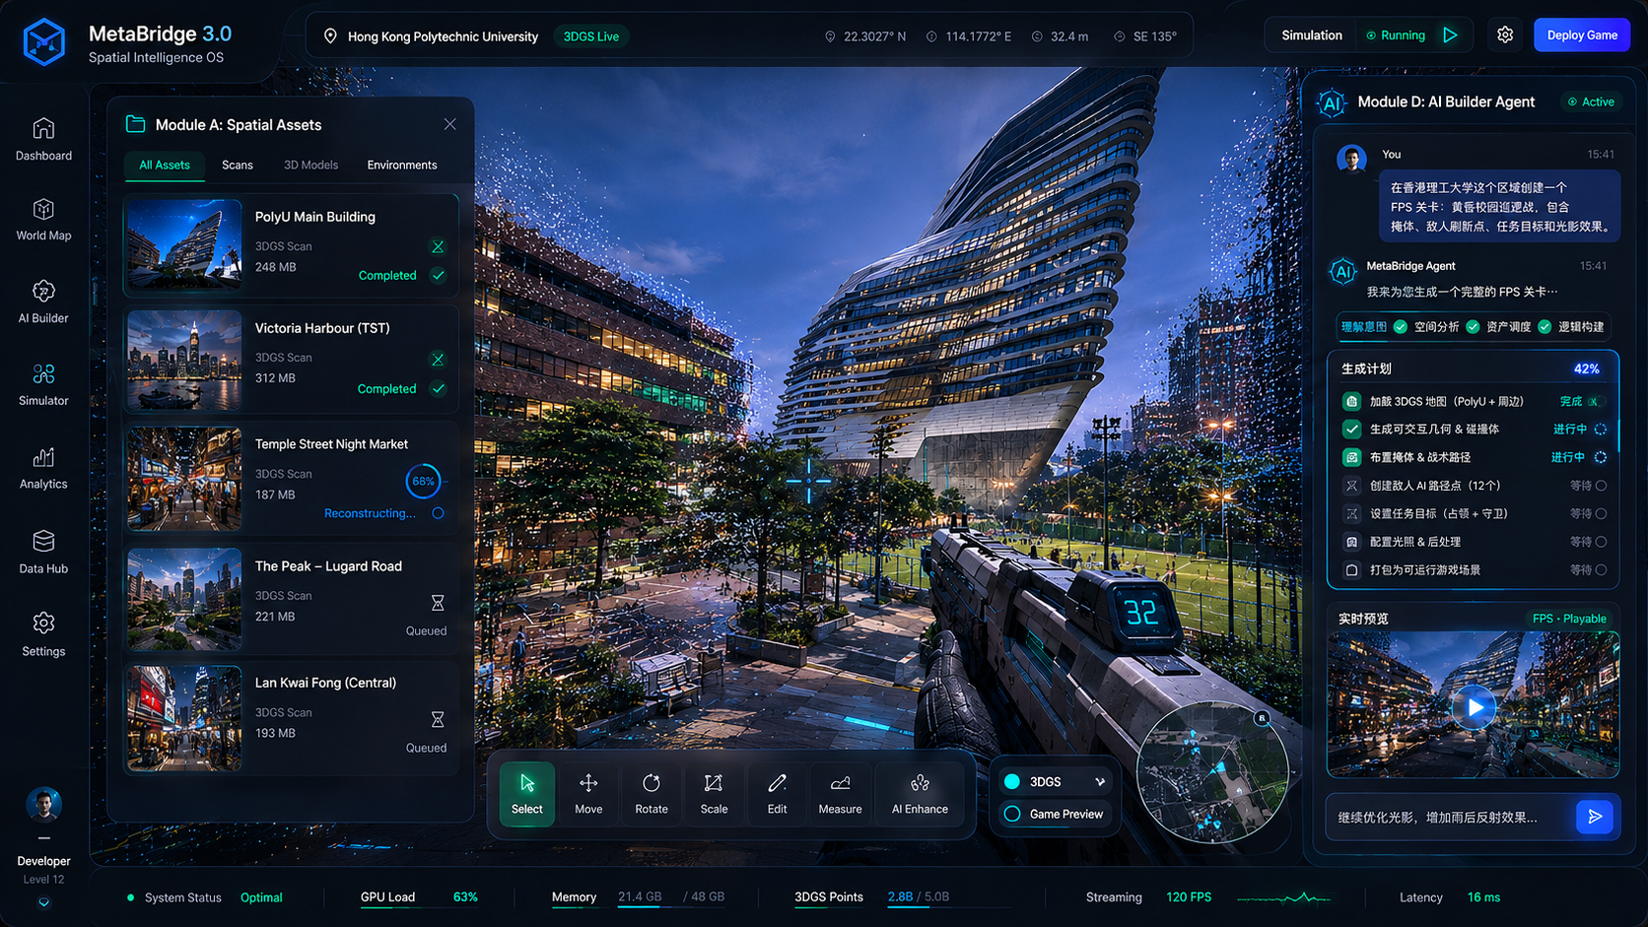
Task: Toggle the Completed check on PolyU Main Building
Action: tap(438, 275)
